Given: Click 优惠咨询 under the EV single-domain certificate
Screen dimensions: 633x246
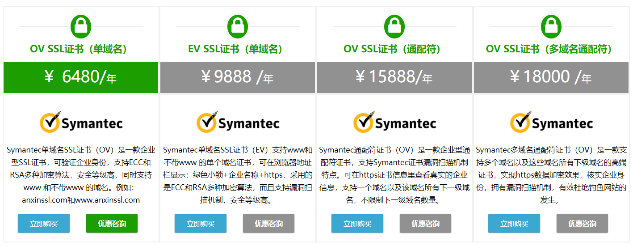Looking at the screenshot, I should (269, 224).
